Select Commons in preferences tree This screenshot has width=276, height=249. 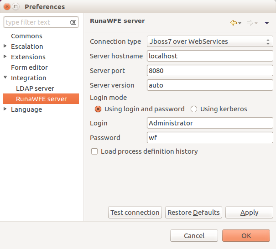tap(26, 36)
